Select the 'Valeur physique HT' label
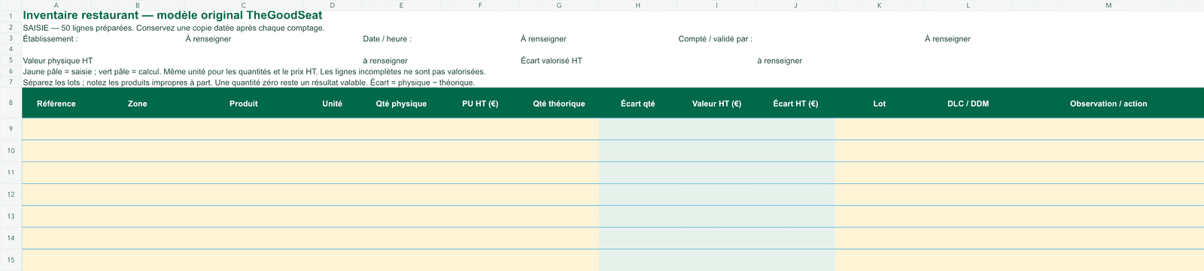This screenshot has width=1204, height=271. (x=58, y=61)
